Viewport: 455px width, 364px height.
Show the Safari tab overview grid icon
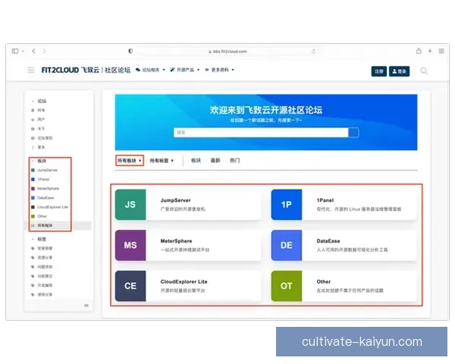pos(441,51)
